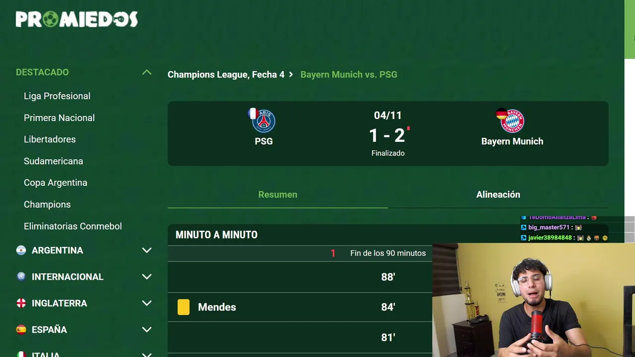
Task: Select the Resumen tab
Action: 278,194
